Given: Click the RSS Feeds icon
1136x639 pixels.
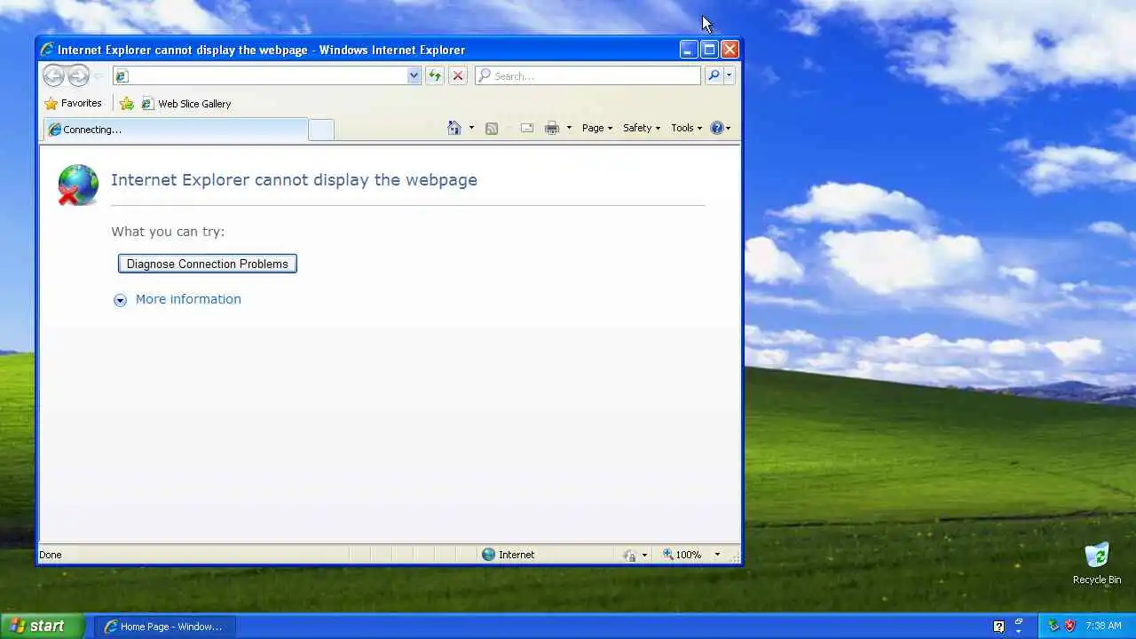Looking at the screenshot, I should (x=492, y=128).
